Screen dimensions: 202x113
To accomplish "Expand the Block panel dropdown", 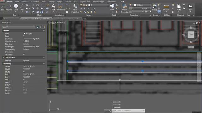I will pyautogui.click(x=115, y=15).
